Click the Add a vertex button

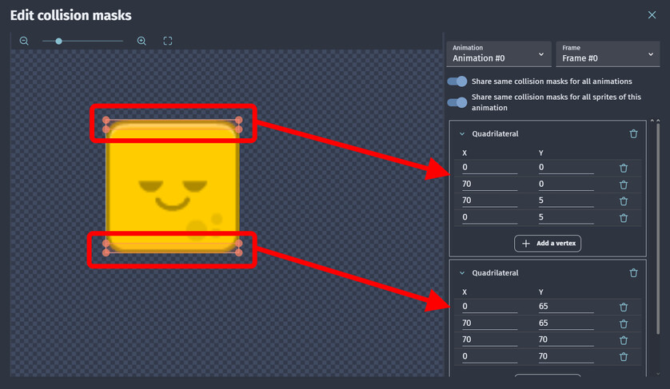pyautogui.click(x=548, y=244)
